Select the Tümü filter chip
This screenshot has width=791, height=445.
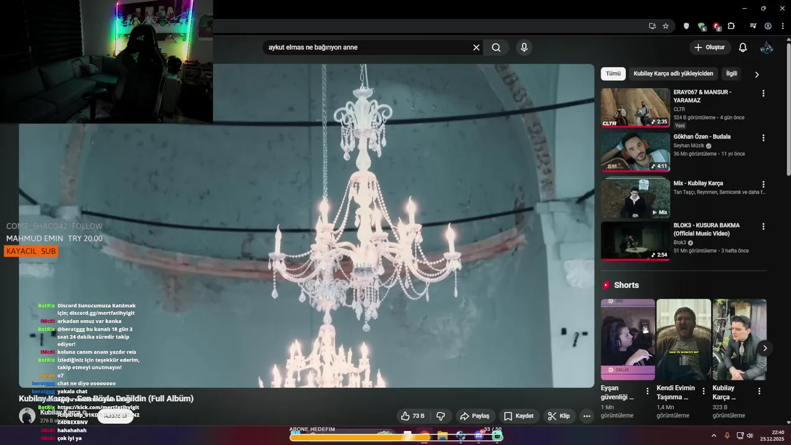click(613, 74)
